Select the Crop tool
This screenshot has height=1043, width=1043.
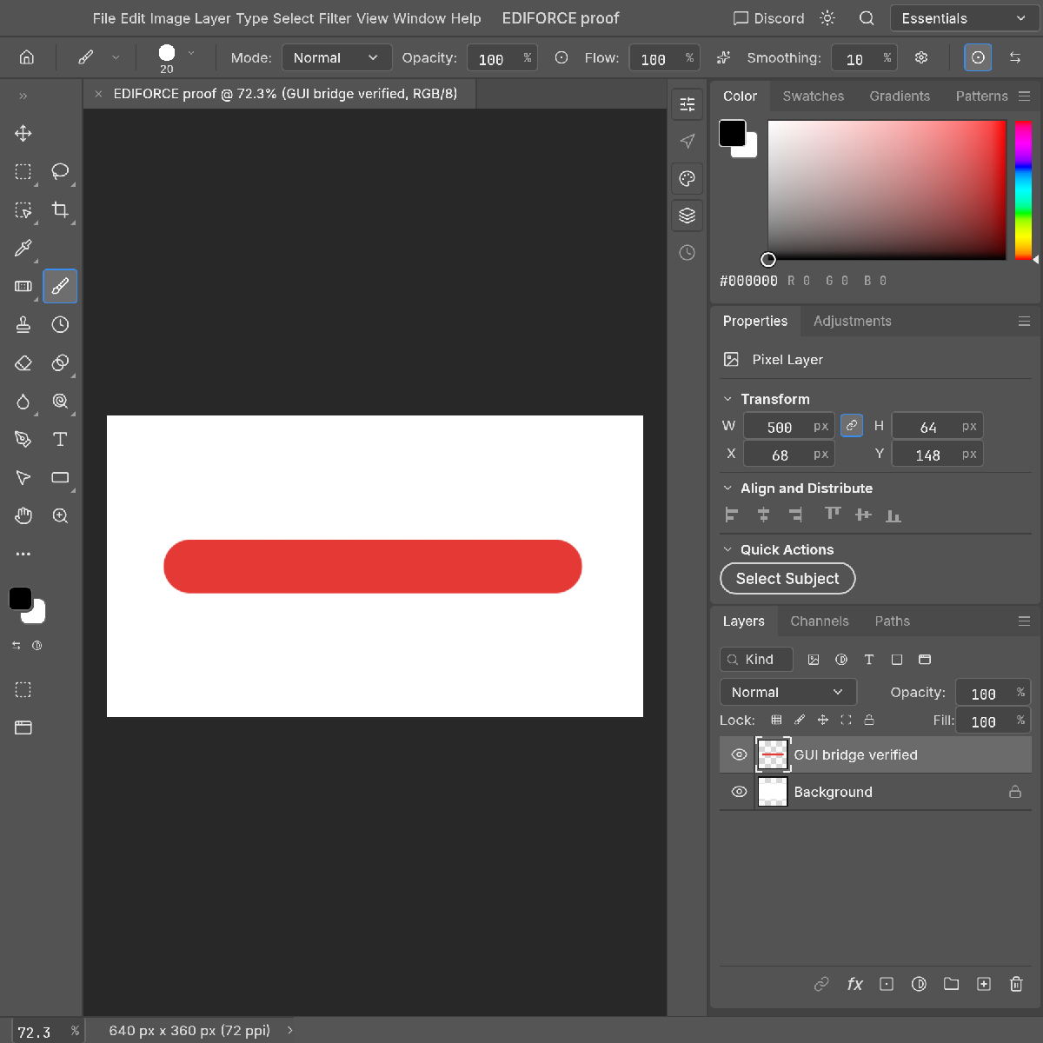click(60, 209)
